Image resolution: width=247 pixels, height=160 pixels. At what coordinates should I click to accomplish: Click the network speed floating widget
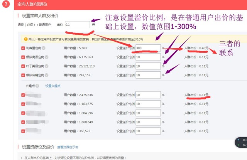click(x=242, y=142)
